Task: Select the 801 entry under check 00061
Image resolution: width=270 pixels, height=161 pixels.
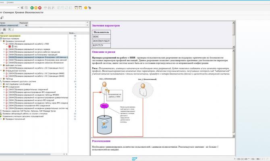Action: [16, 47]
